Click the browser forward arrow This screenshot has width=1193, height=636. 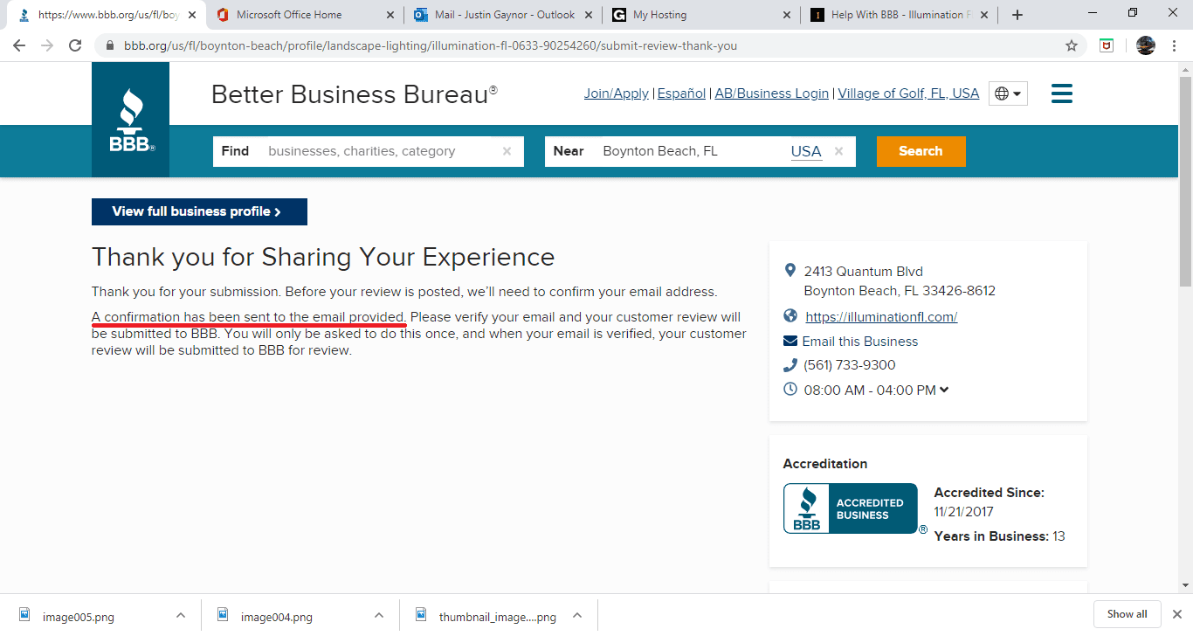pyautogui.click(x=47, y=45)
